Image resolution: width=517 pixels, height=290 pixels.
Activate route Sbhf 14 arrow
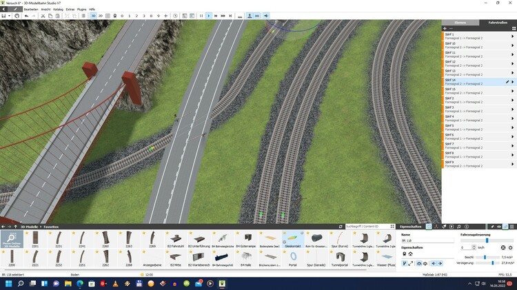pyautogui.click(x=512, y=82)
